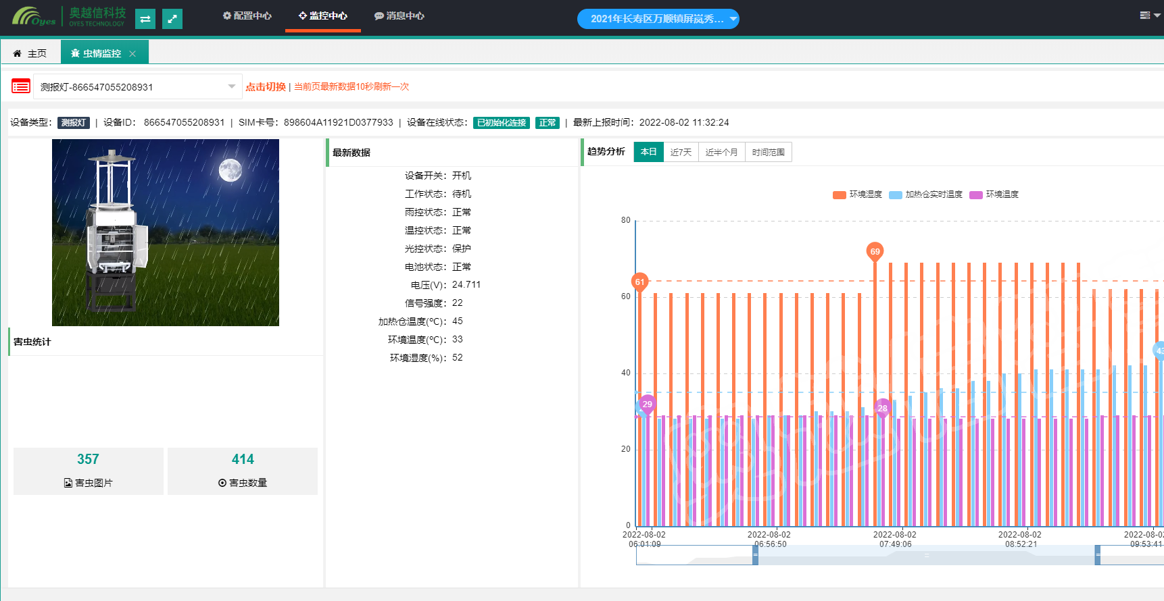Click the red device list icon
The height and width of the screenshot is (601, 1164).
pos(21,86)
